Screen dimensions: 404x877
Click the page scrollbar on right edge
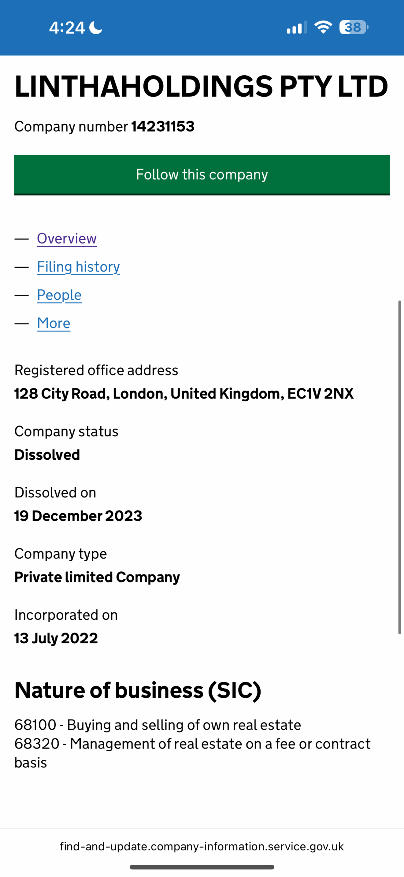click(x=399, y=467)
